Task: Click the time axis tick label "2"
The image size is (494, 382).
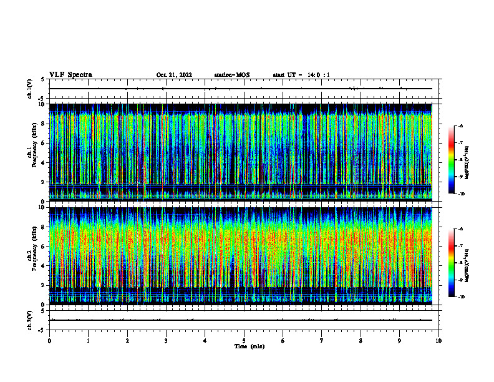Action: coord(127,341)
